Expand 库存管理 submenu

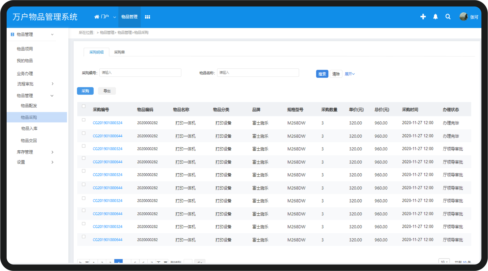(53, 152)
